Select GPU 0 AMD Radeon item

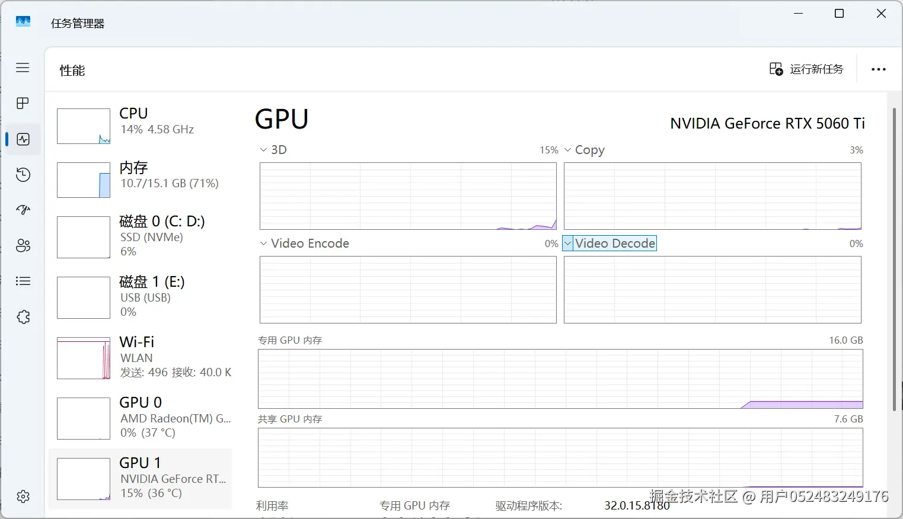[141, 418]
